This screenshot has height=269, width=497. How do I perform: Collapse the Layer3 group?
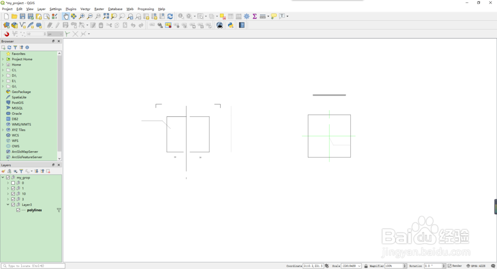click(8, 204)
